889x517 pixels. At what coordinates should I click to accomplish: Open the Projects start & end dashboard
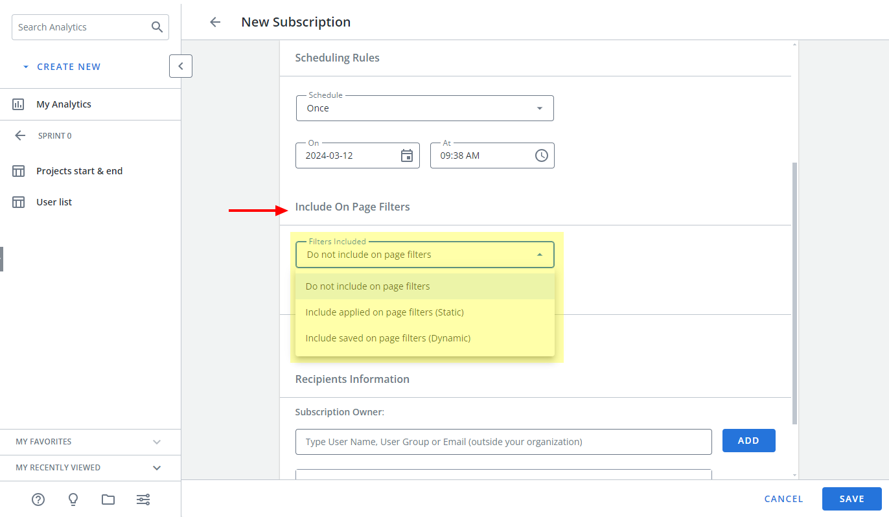[80, 170]
